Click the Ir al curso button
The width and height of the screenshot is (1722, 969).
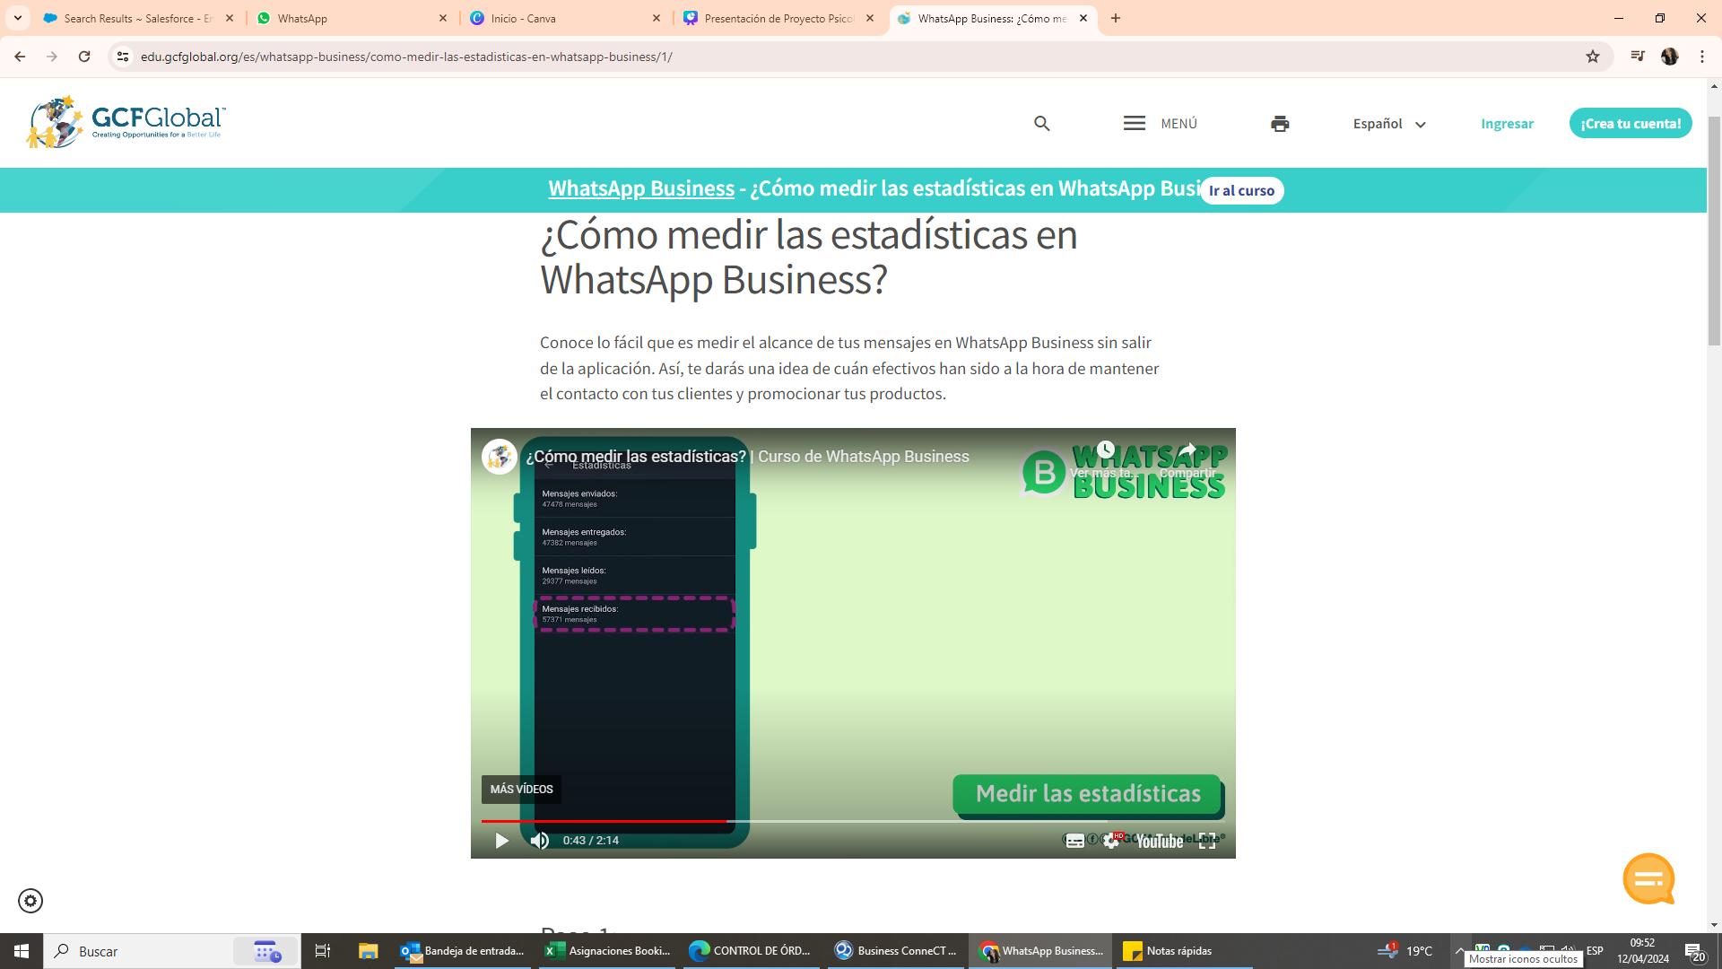1241,190
